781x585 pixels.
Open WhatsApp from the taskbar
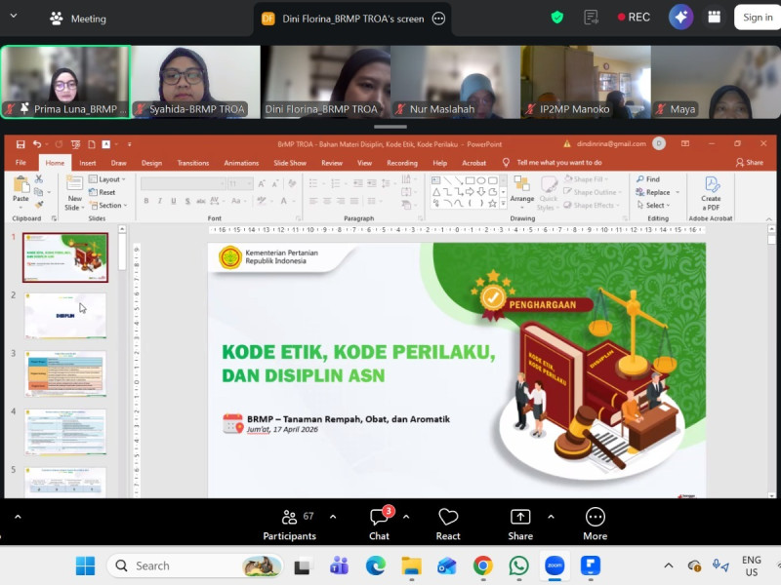(518, 565)
